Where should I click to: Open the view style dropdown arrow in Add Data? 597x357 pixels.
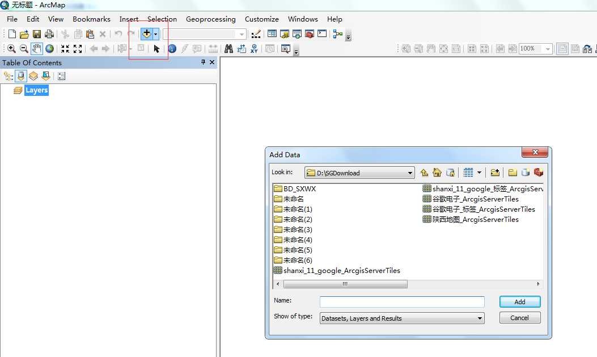[x=479, y=173]
